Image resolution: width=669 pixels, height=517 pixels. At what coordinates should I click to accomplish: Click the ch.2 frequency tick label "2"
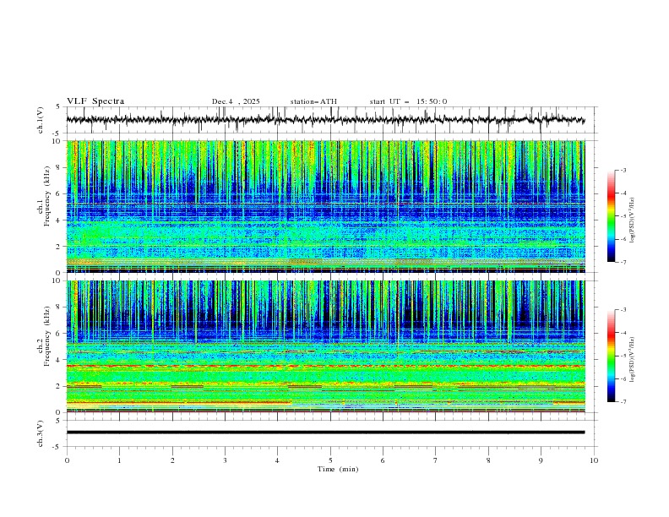click(x=59, y=386)
